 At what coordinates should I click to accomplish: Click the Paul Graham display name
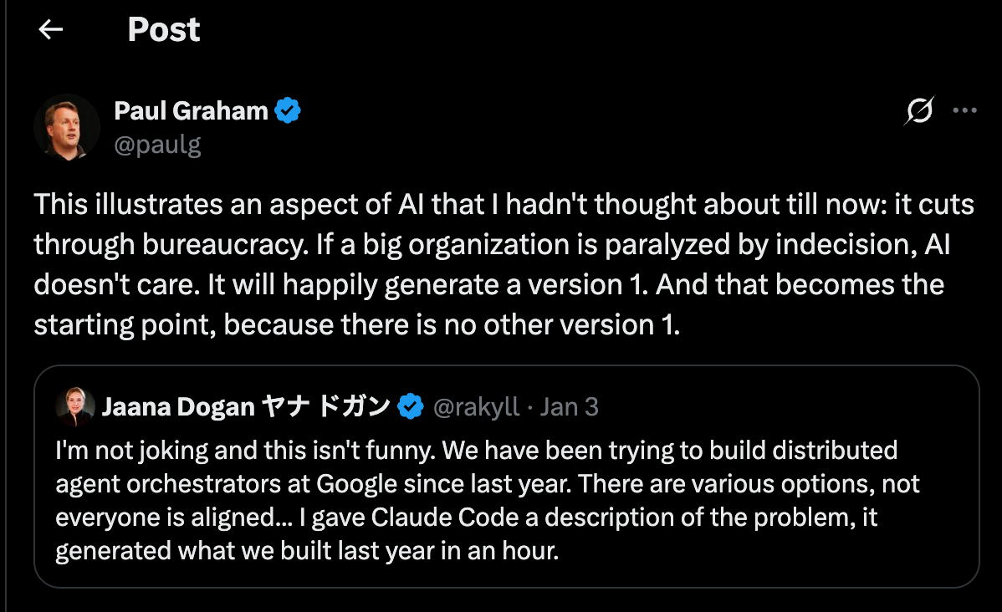tap(191, 110)
